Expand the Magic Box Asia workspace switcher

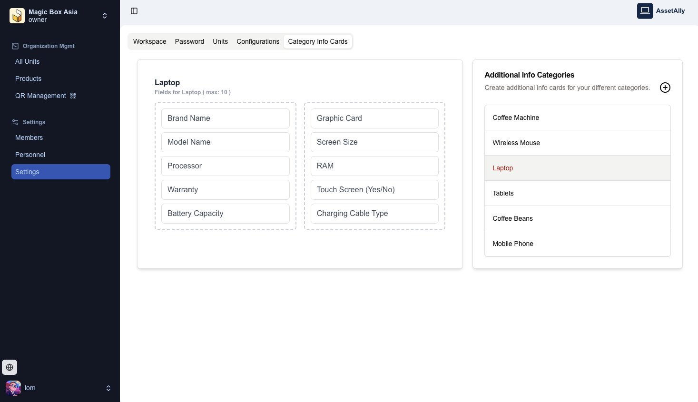coord(105,16)
